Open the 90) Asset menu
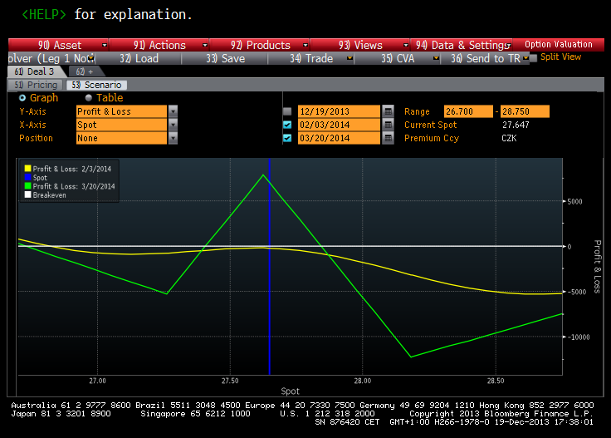The image size is (611, 438). point(58,45)
